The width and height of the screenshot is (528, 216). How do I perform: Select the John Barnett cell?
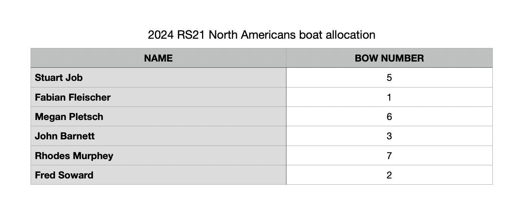click(x=158, y=136)
